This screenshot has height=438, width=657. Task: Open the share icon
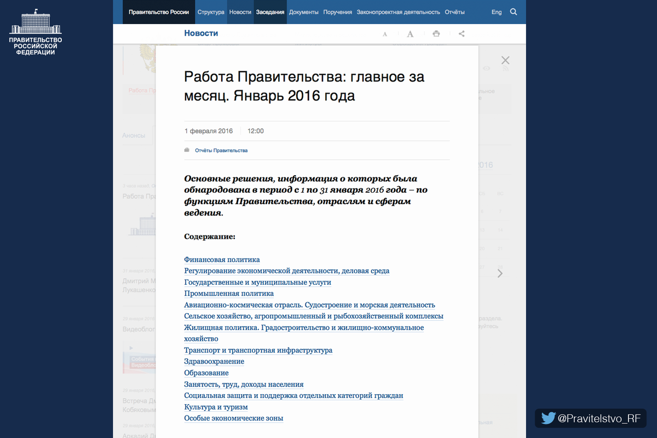click(462, 33)
